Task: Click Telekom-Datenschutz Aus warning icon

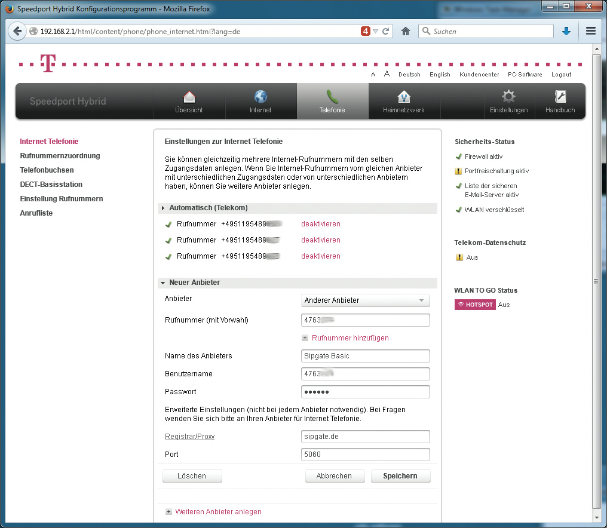Action: click(459, 257)
